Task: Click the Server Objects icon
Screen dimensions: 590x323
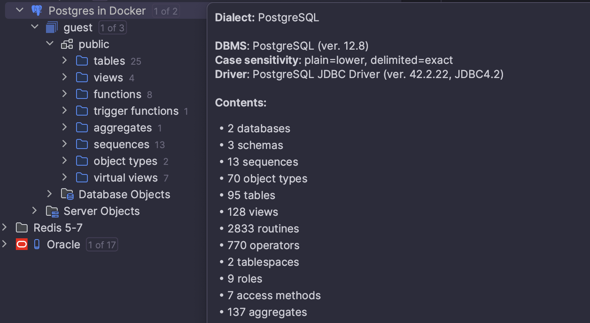Action: tap(52, 211)
